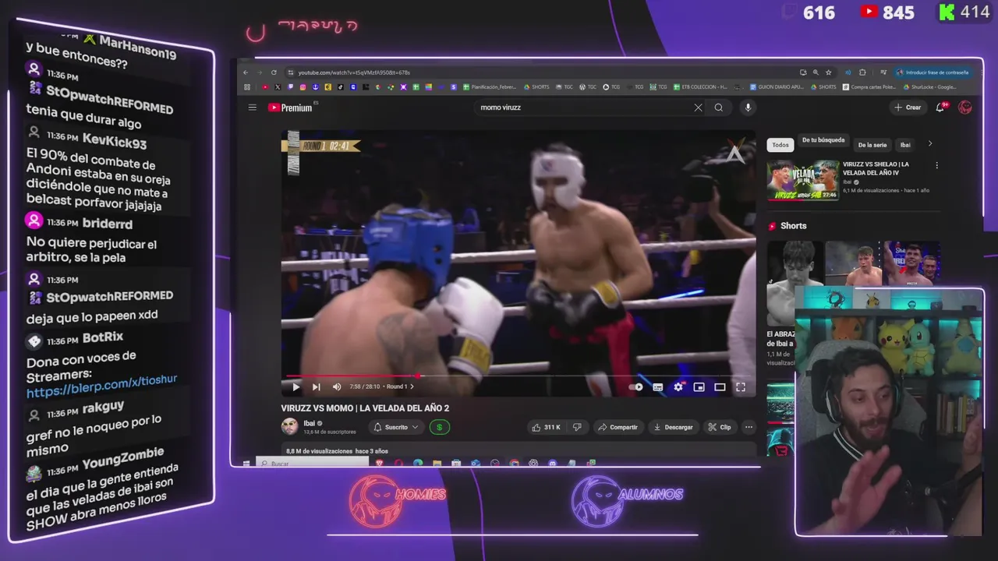The width and height of the screenshot is (998, 561).
Task: Create a Clip of the video
Action: click(x=719, y=427)
